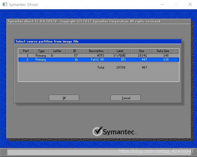Screen dimensions: 197x157
Task: Click the Data Size column header
Action: click(x=163, y=51)
